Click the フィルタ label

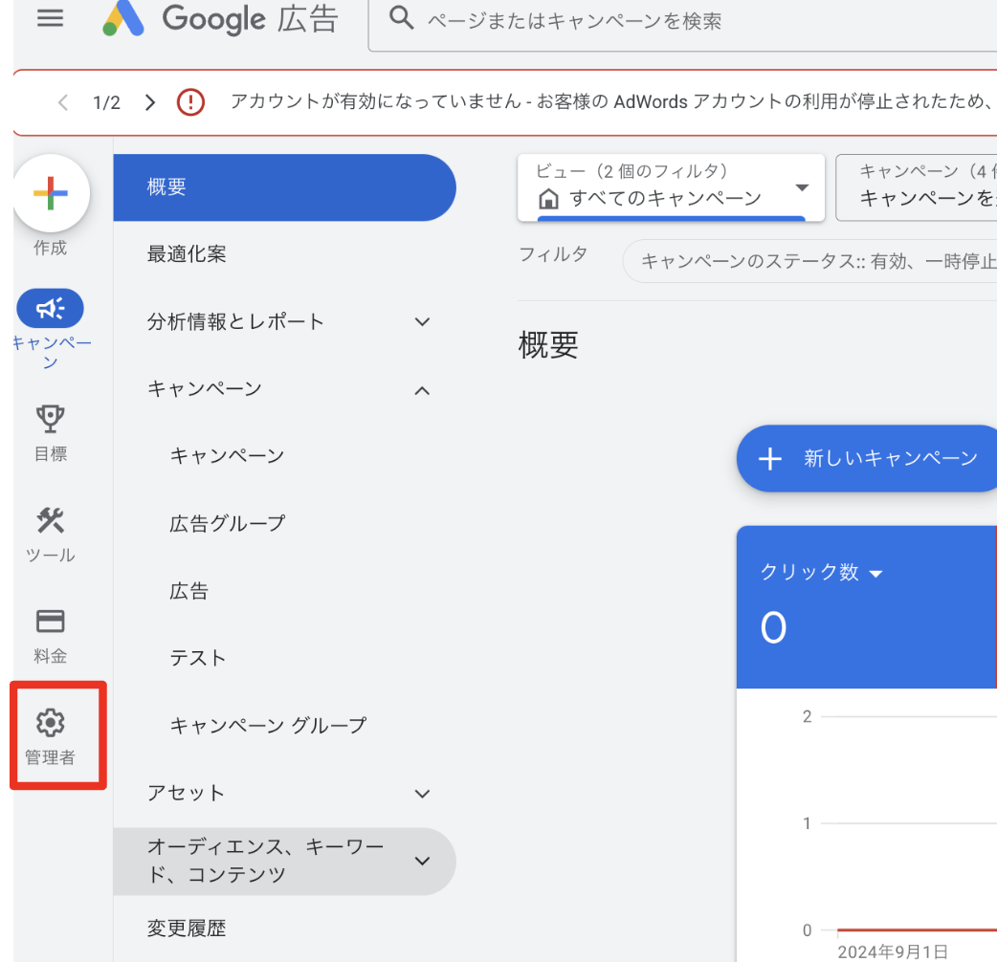[553, 254]
